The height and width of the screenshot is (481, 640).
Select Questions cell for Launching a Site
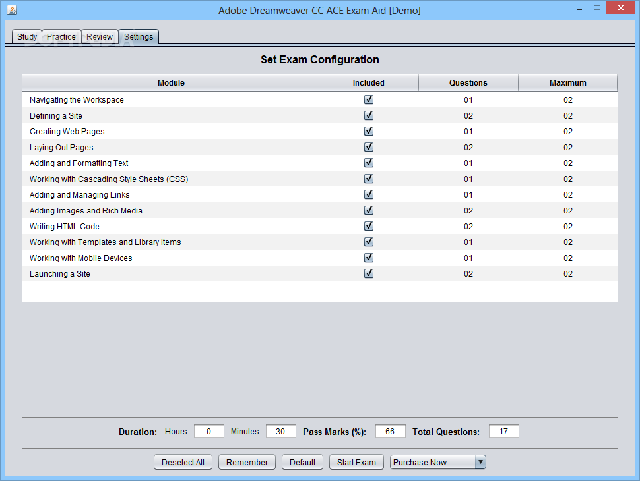click(x=468, y=274)
